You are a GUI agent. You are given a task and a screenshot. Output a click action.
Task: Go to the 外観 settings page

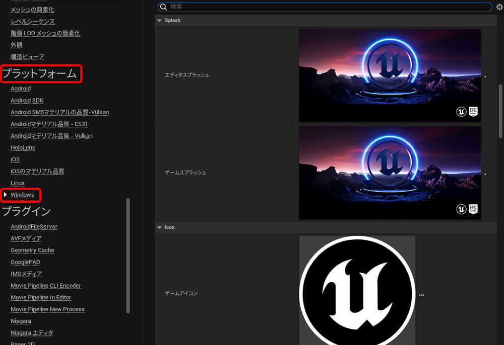[x=17, y=45]
